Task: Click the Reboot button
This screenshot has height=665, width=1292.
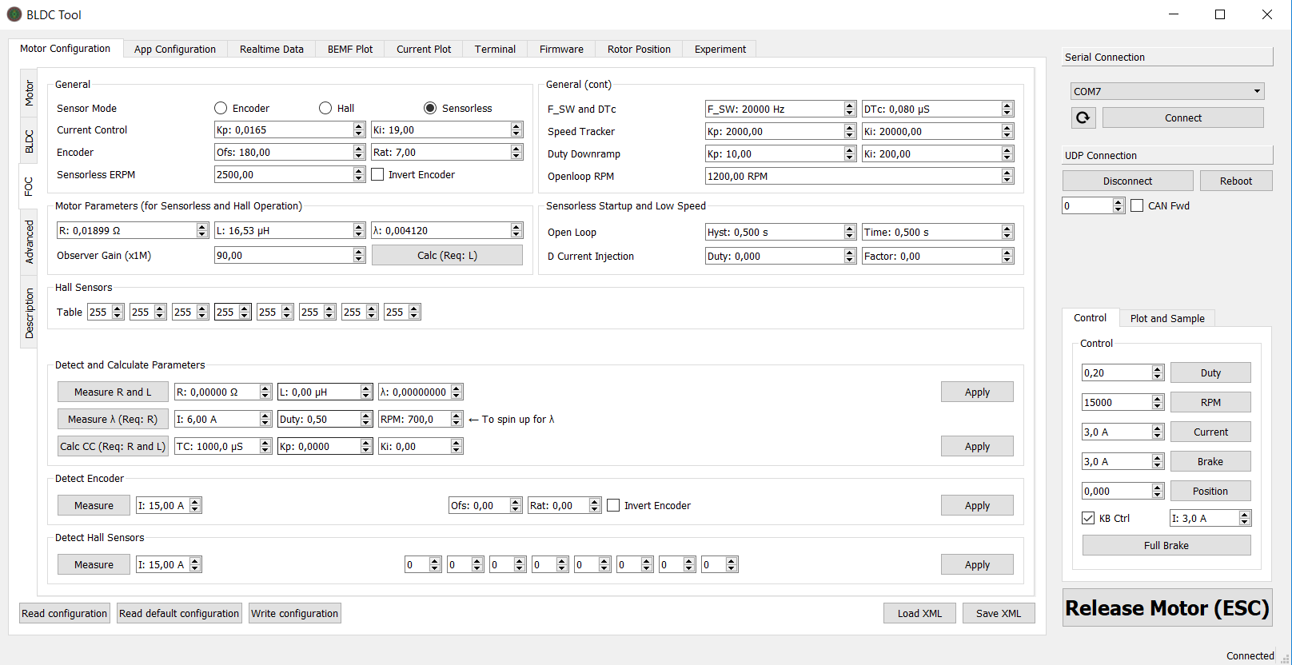Action: click(x=1236, y=181)
